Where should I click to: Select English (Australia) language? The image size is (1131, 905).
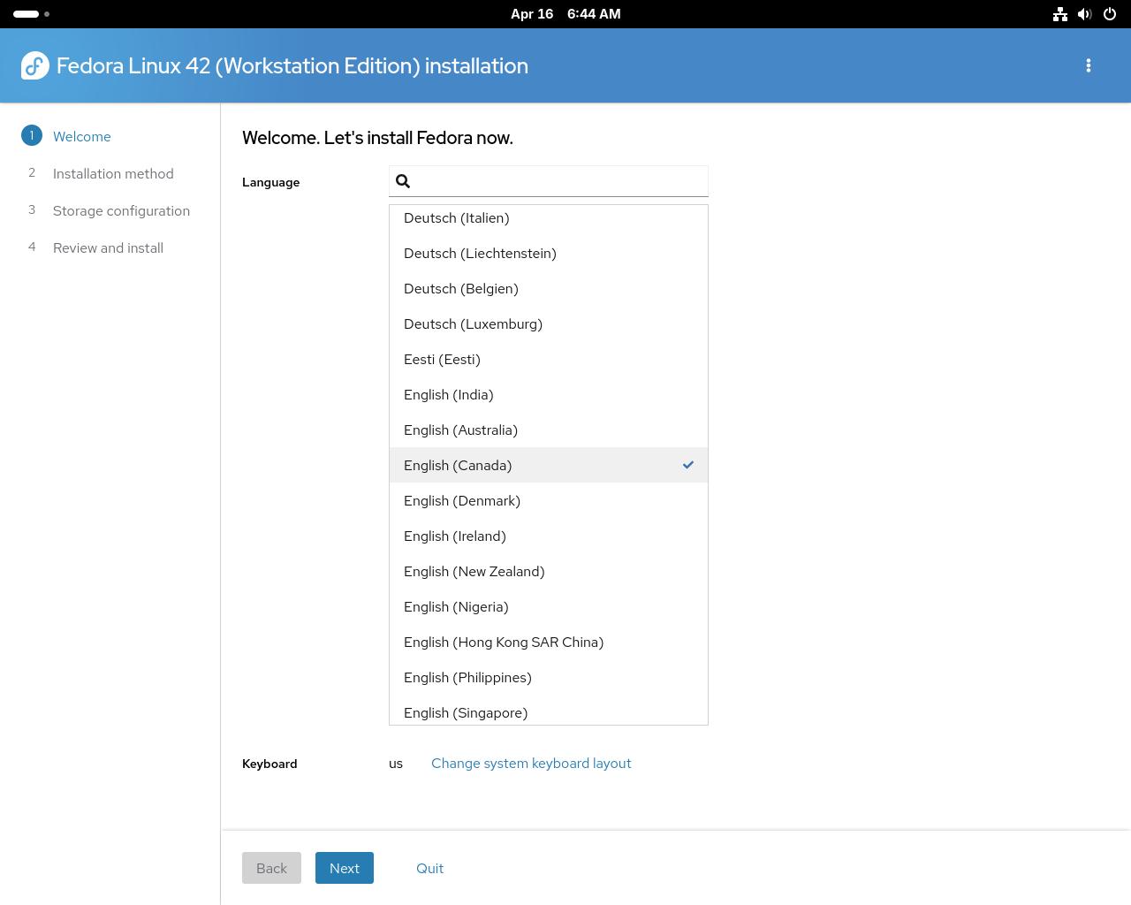[x=549, y=430]
